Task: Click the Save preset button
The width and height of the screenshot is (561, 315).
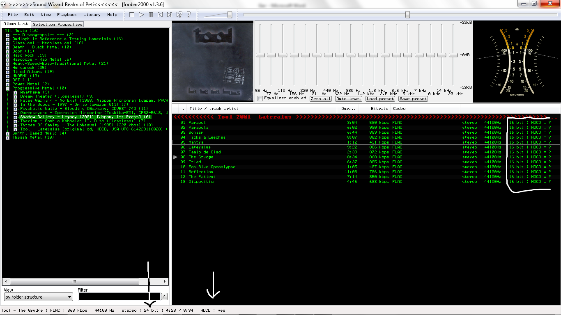Action: point(413,99)
